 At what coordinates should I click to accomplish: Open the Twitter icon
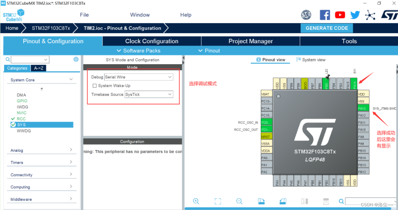point(355,15)
